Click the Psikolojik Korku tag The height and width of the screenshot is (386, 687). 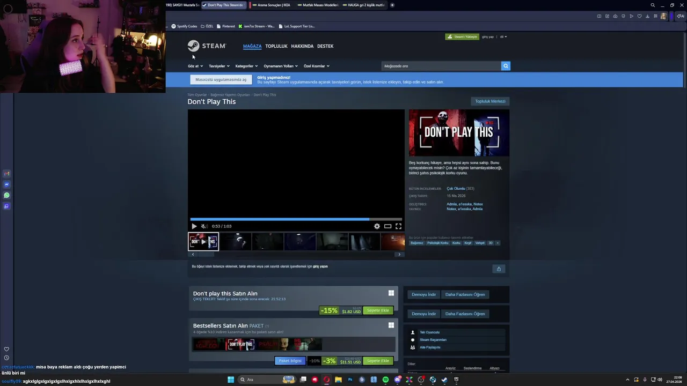(x=437, y=243)
